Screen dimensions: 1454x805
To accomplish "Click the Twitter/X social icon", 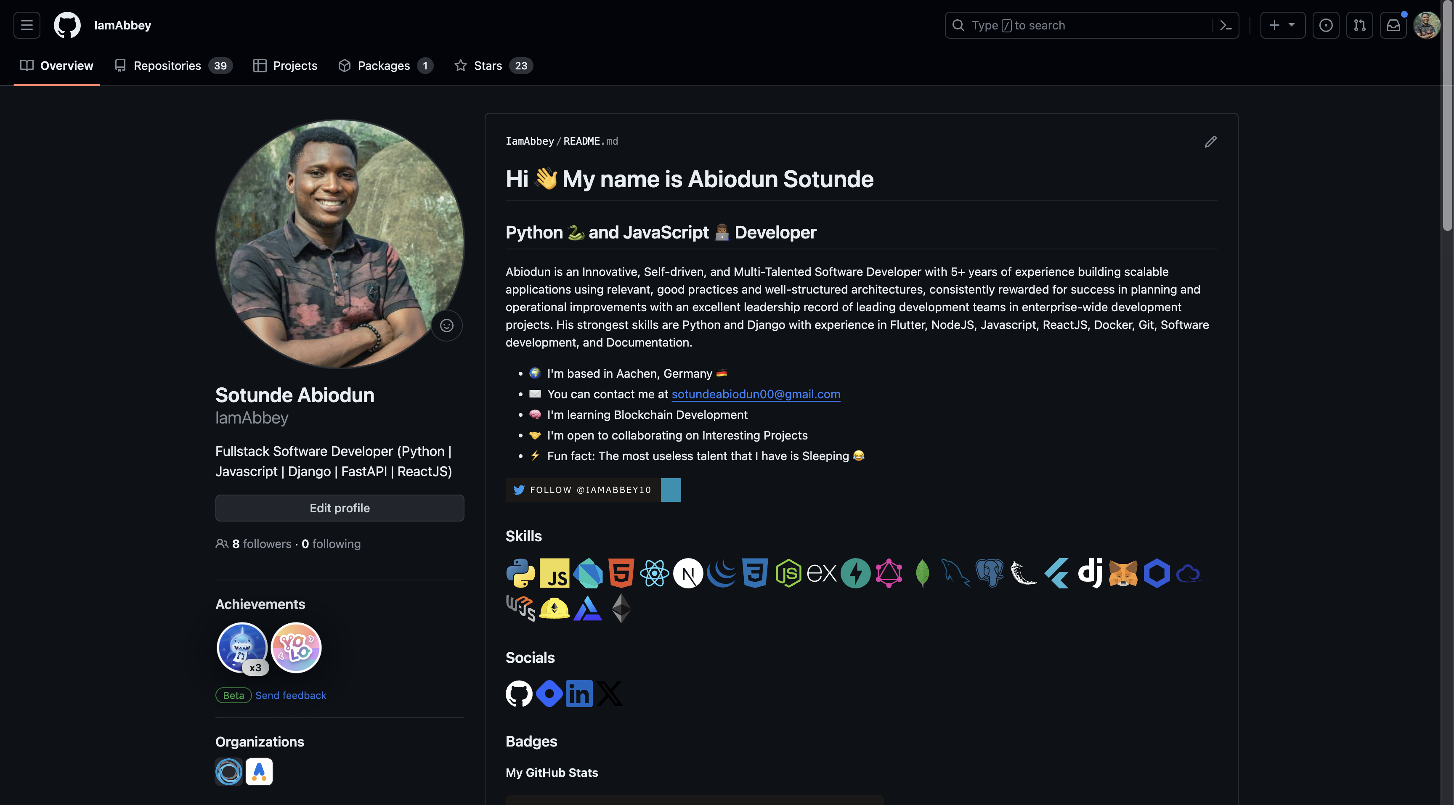I will pos(608,692).
